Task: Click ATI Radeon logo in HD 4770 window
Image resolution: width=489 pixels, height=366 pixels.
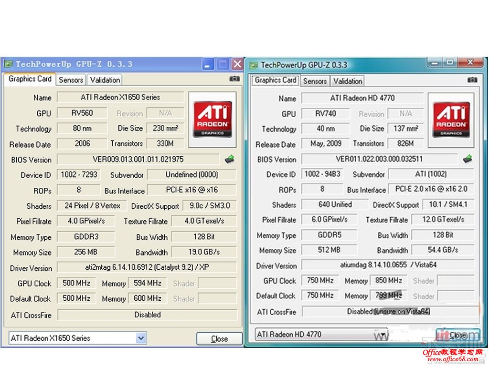Action: point(451,120)
